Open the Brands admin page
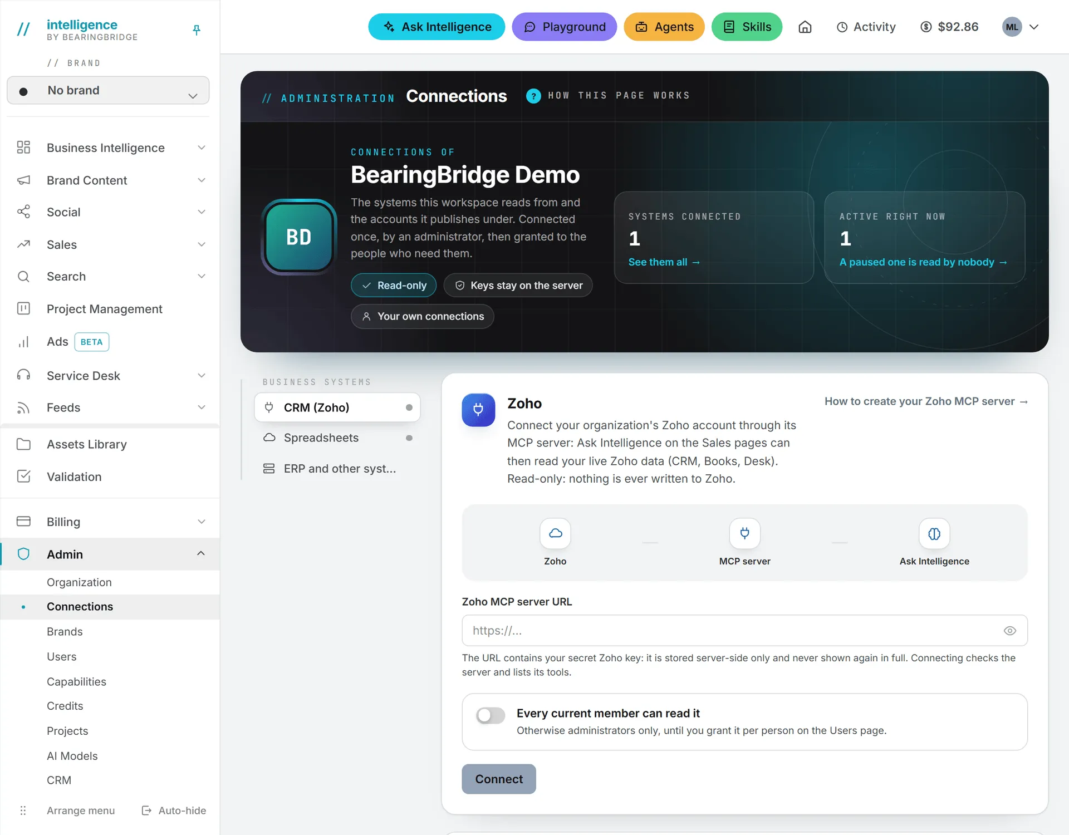The height and width of the screenshot is (835, 1069). [x=65, y=632]
